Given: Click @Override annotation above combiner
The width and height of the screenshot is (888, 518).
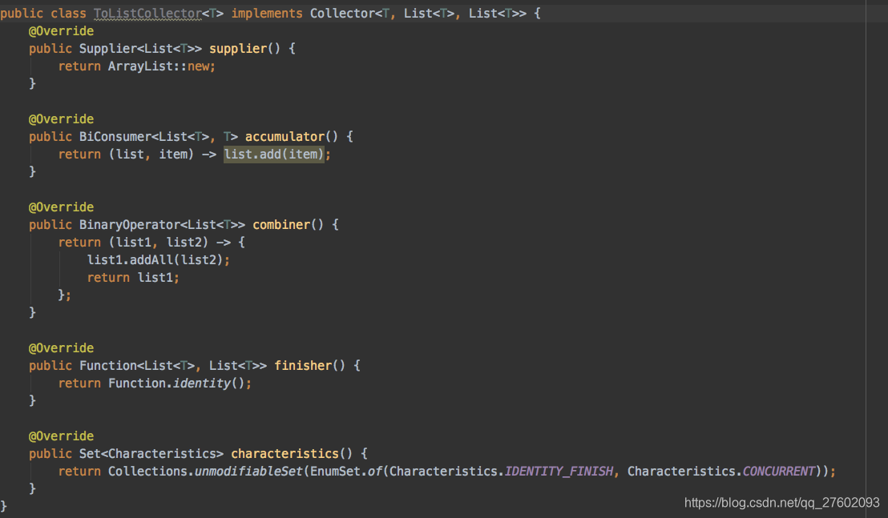Looking at the screenshot, I should [61, 207].
